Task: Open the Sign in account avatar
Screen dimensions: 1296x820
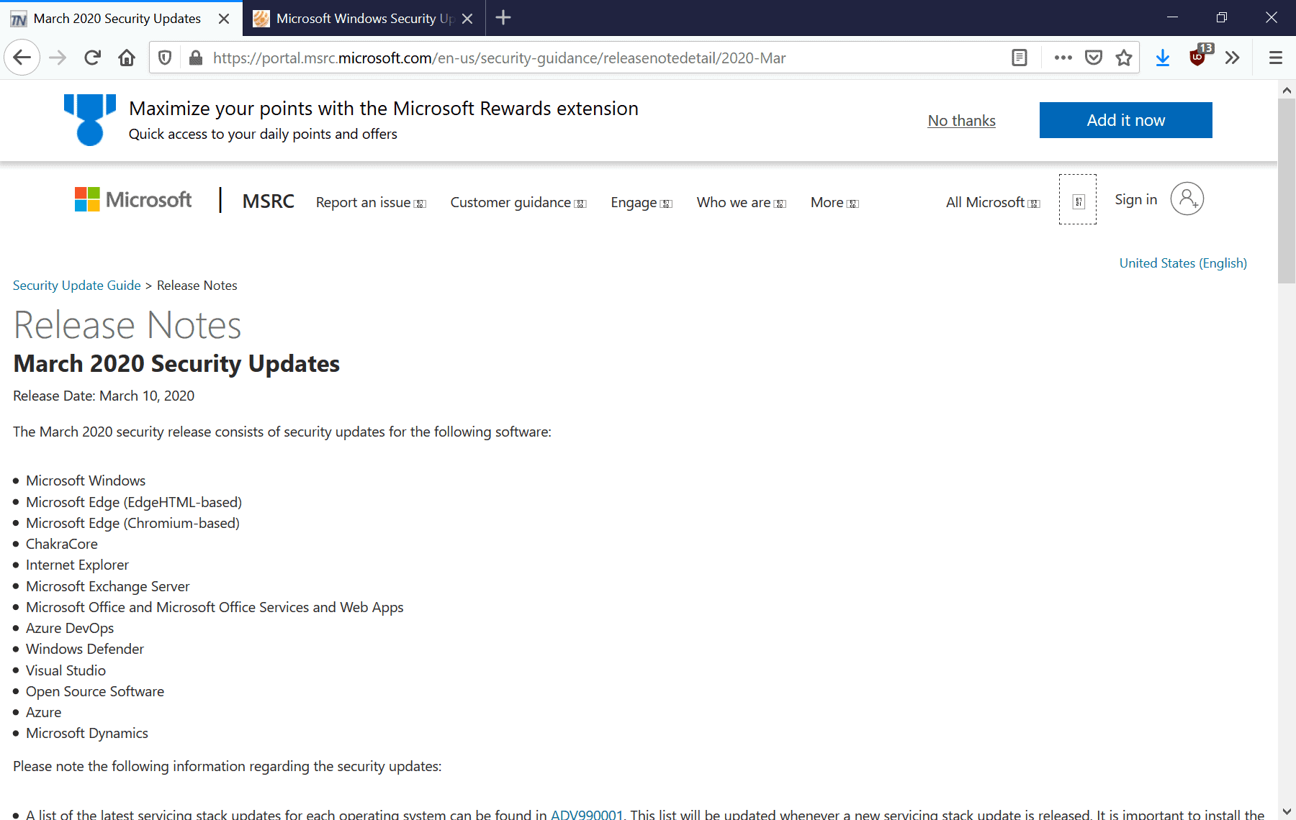Action: [x=1187, y=199]
